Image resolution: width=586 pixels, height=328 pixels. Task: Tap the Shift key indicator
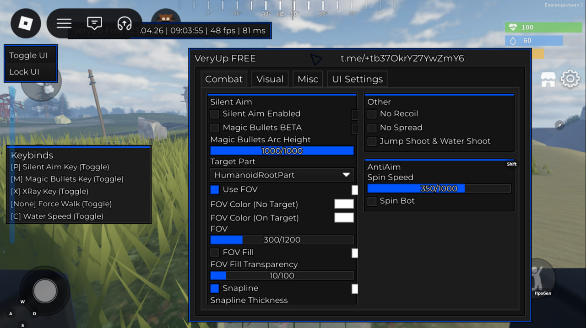point(512,164)
